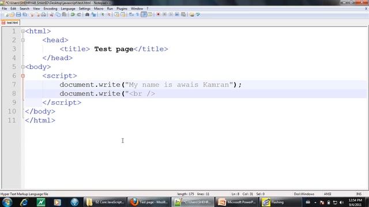The height and width of the screenshot is (207, 369).
Task: Click the text "Test page" in the title tag
Action: click(114, 49)
